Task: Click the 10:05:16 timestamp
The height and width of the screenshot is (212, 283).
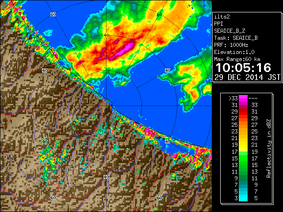Action: click(x=243, y=68)
